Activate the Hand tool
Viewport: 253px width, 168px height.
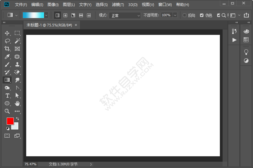tap(17, 103)
